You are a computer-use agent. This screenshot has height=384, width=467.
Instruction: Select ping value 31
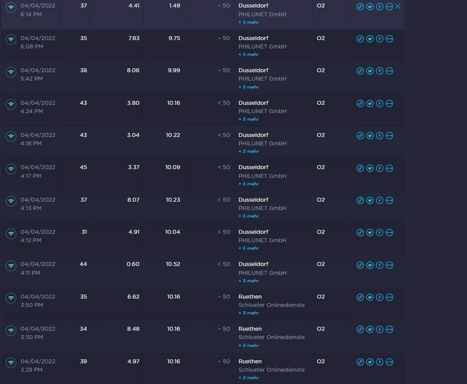tap(84, 232)
